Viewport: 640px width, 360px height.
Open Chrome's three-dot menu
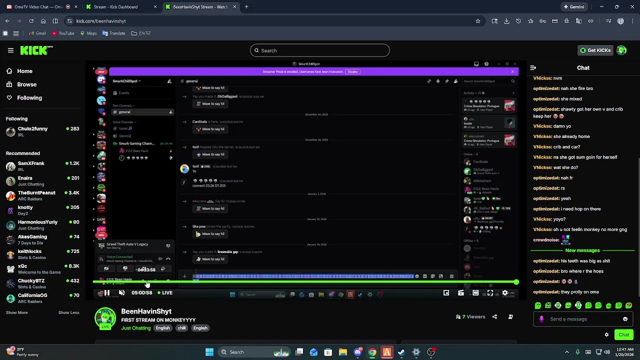click(x=632, y=21)
